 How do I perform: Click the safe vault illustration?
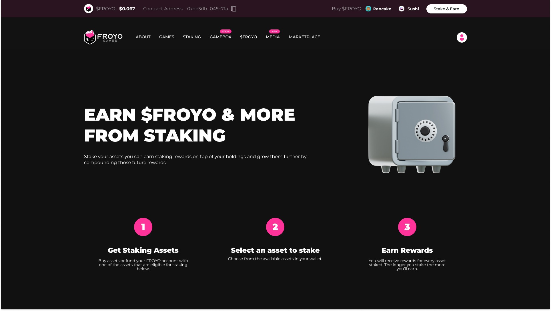click(412, 134)
